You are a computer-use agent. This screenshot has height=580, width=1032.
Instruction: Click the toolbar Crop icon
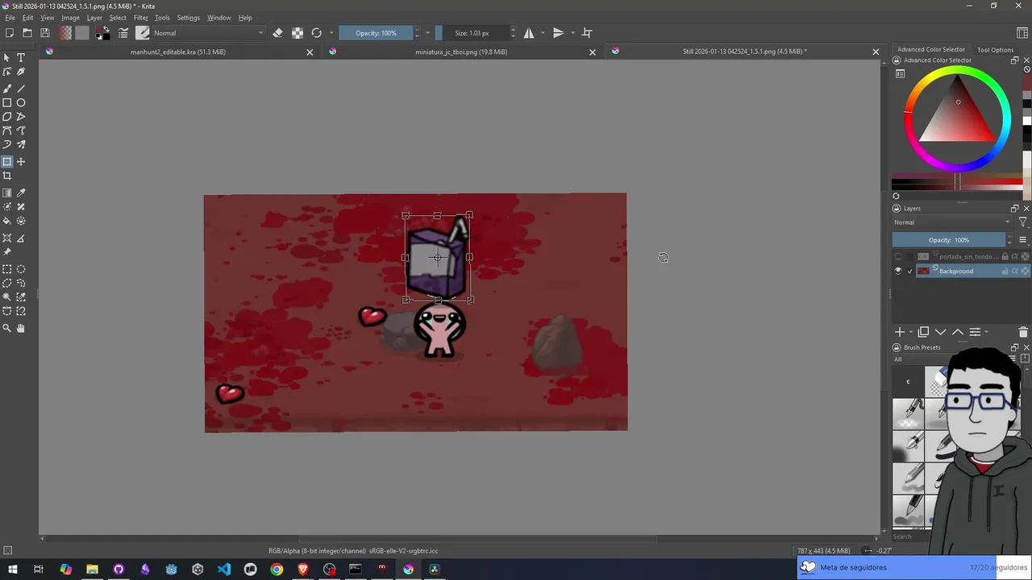[587, 33]
